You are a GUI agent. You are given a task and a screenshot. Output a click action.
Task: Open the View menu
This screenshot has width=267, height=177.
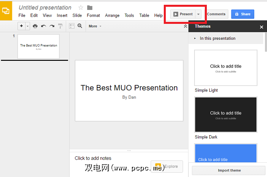(47, 16)
